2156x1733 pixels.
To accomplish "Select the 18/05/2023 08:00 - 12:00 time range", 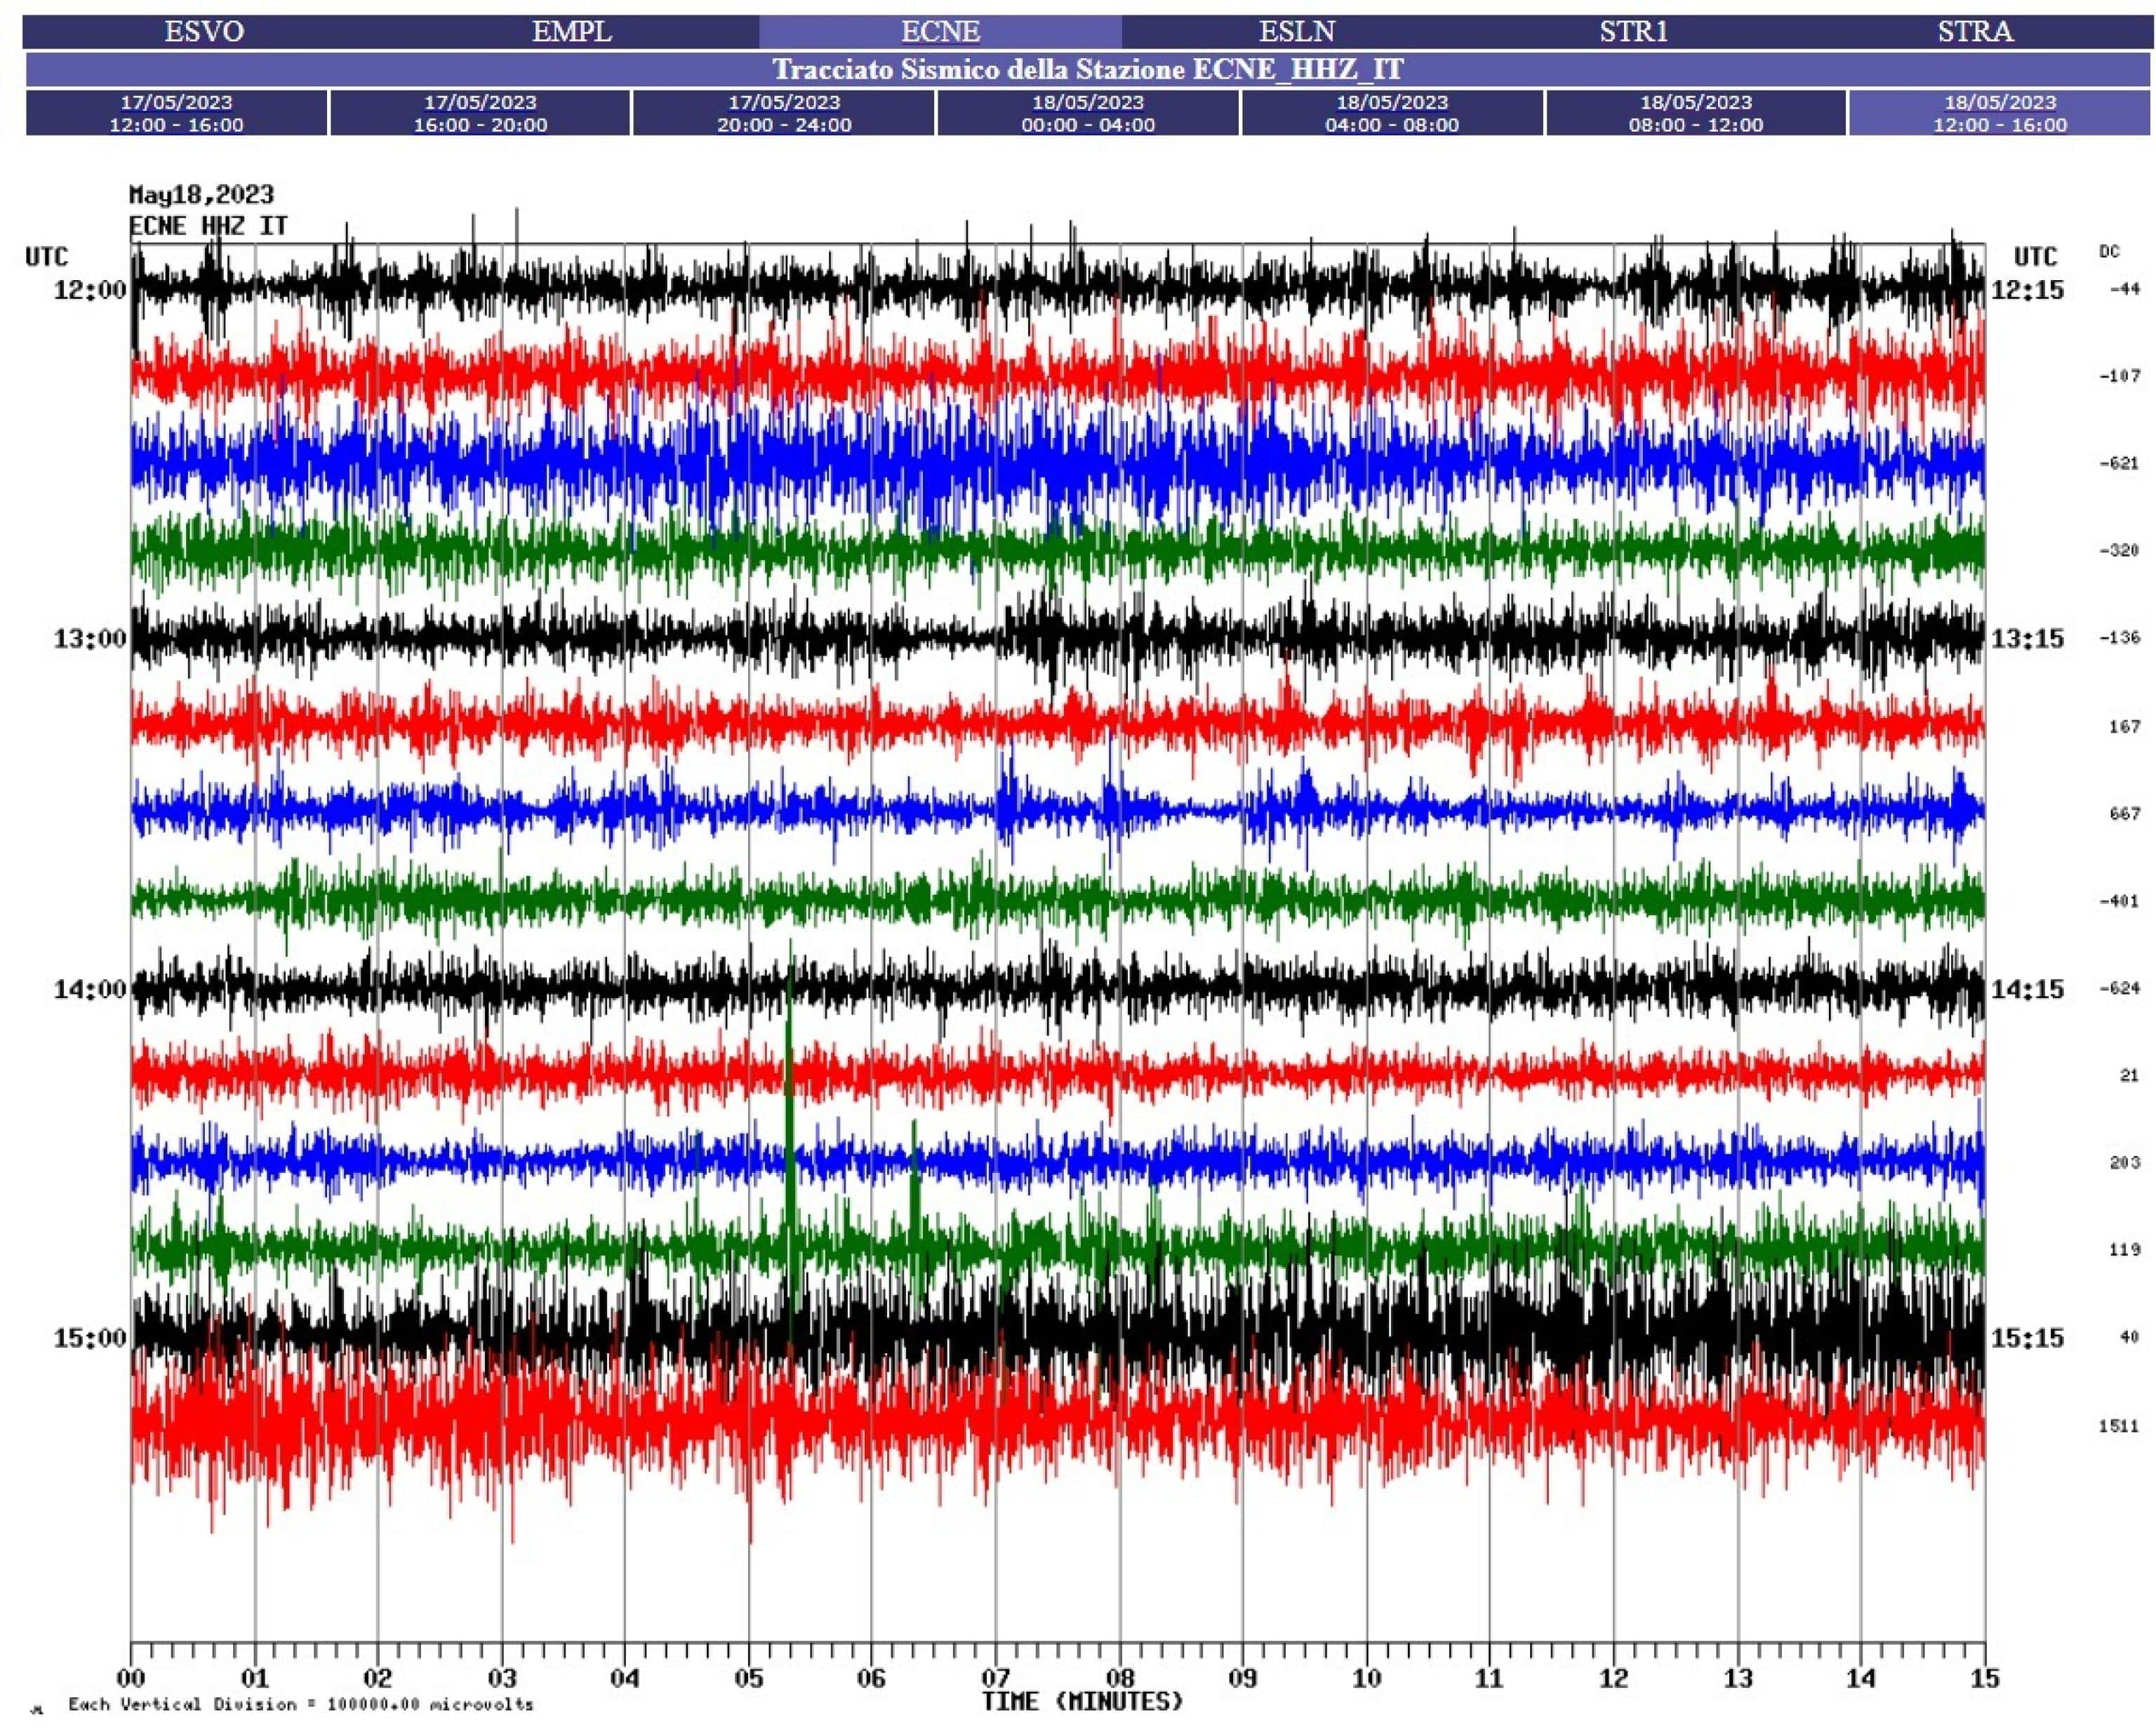I will [x=1696, y=113].
